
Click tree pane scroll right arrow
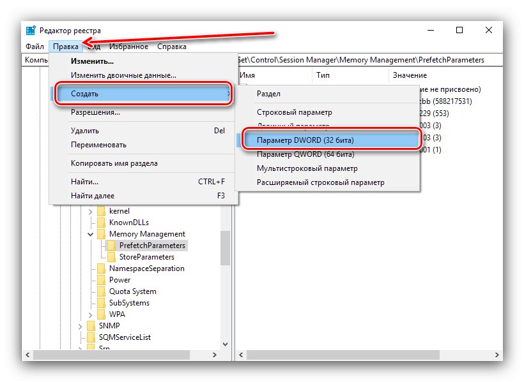pos(215,355)
